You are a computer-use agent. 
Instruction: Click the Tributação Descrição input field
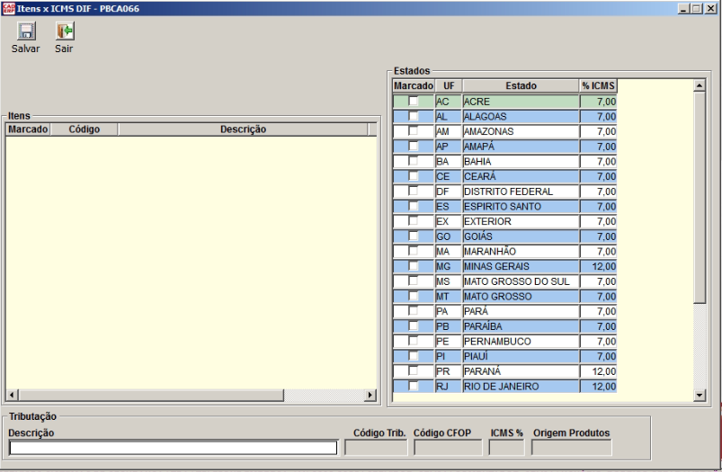(174, 448)
